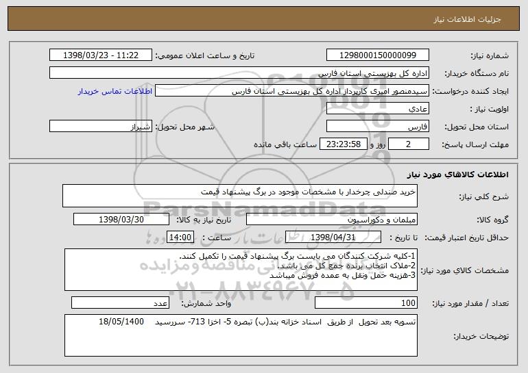Click the label توضیحات خریدار
528x373 pixels.
click(481, 336)
